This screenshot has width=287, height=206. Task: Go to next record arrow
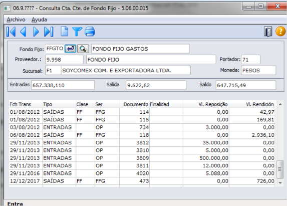(x=36, y=32)
